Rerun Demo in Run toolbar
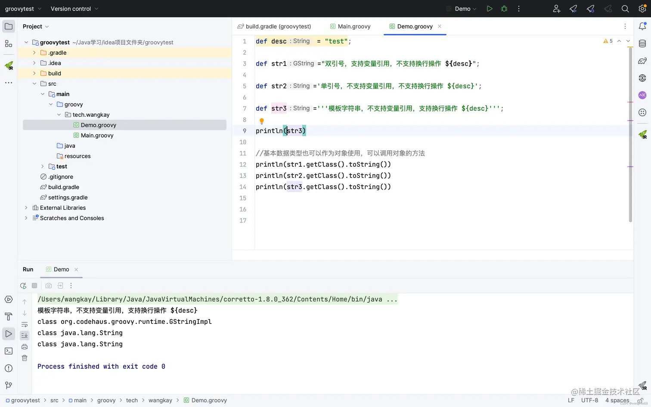This screenshot has height=407, width=651. pos(23,286)
